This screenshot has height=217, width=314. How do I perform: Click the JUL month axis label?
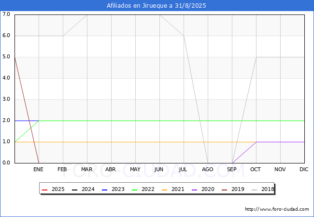pos(184,170)
